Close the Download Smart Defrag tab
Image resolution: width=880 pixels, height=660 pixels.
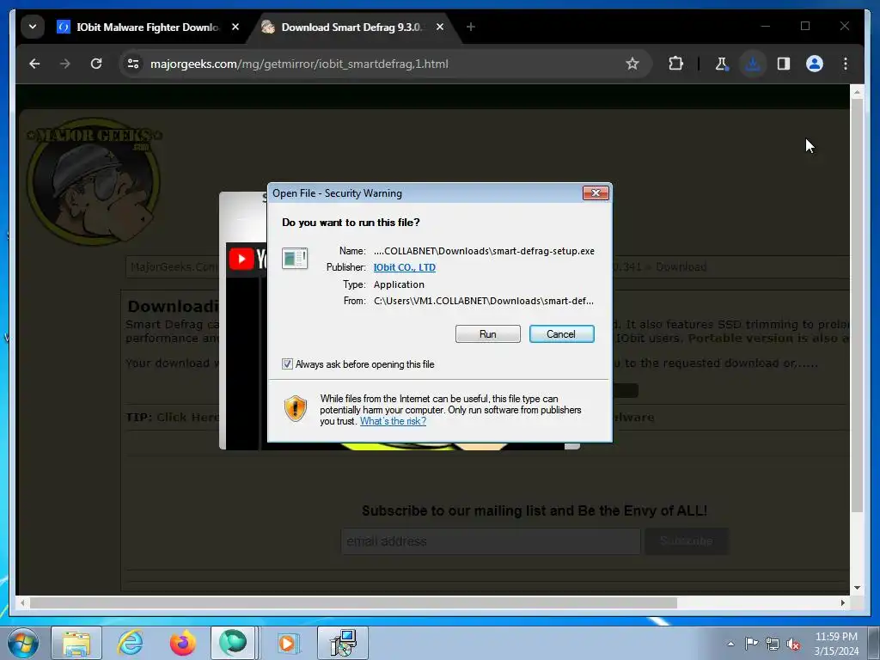click(440, 27)
